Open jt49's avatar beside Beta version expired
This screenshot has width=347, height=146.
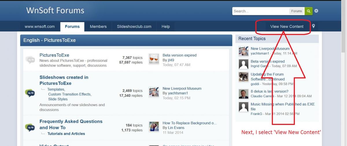pos(154,59)
